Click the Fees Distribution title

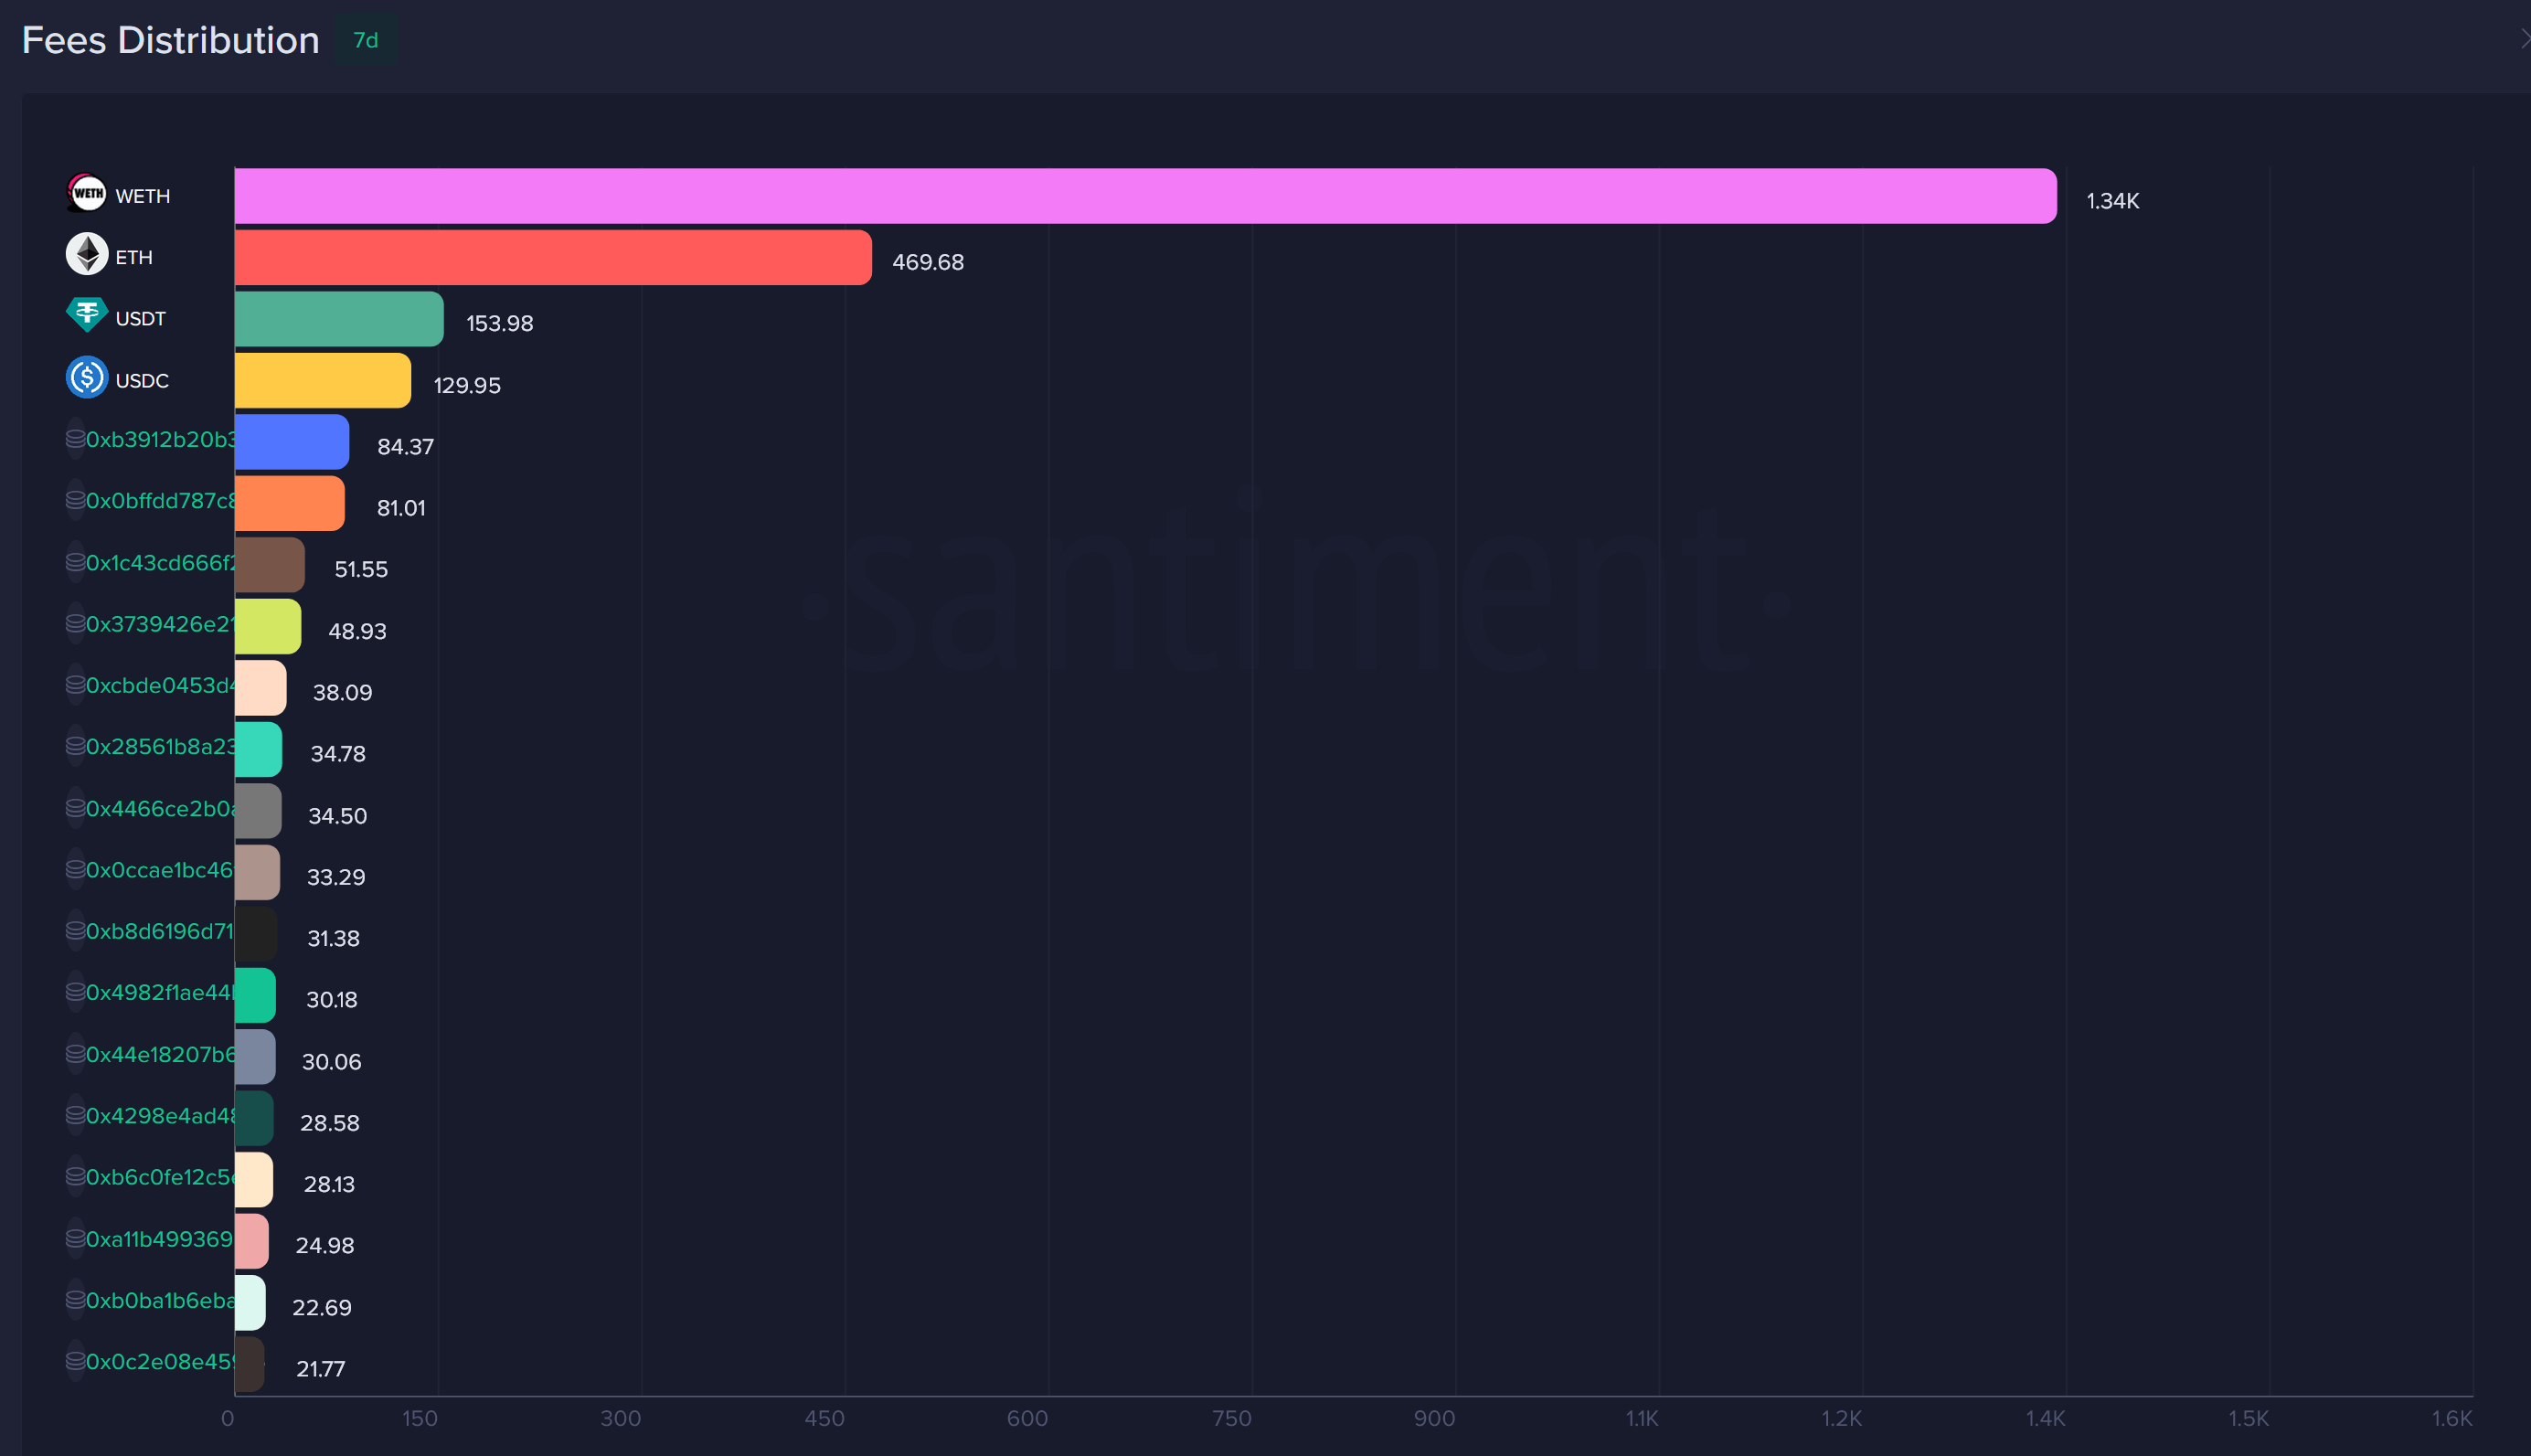tap(170, 39)
